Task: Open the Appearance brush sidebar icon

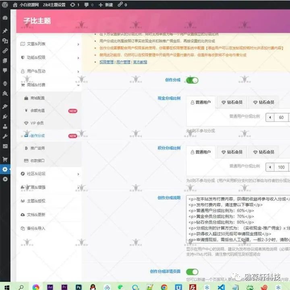Action: click(5, 106)
